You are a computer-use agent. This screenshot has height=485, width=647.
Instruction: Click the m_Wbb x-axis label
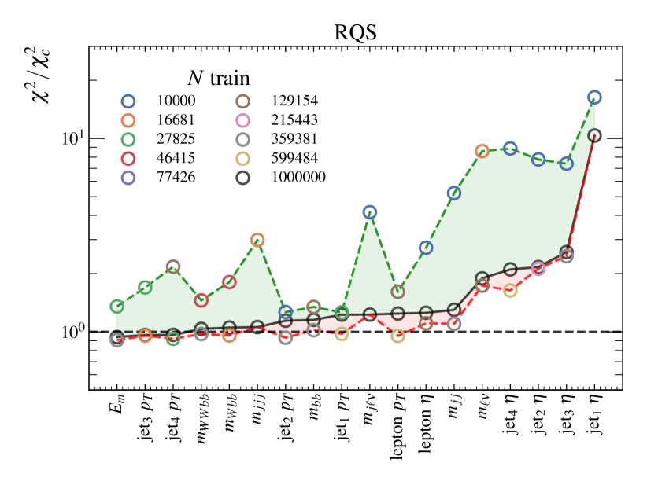click(x=231, y=413)
